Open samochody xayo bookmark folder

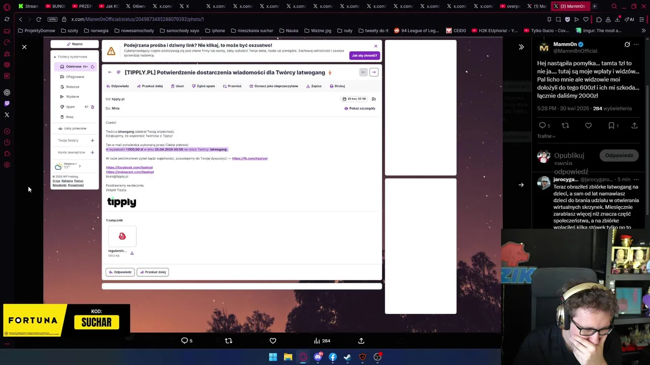pos(179,30)
